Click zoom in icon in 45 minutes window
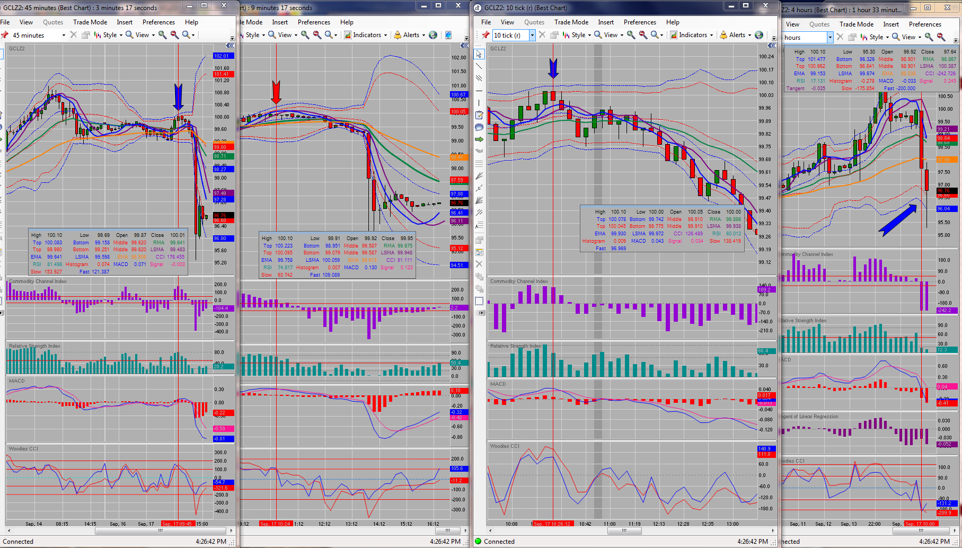The width and height of the screenshot is (962, 548). tap(162, 35)
